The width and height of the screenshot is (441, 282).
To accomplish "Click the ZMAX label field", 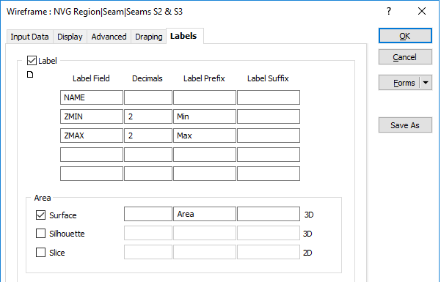I will pyautogui.click(x=92, y=136).
